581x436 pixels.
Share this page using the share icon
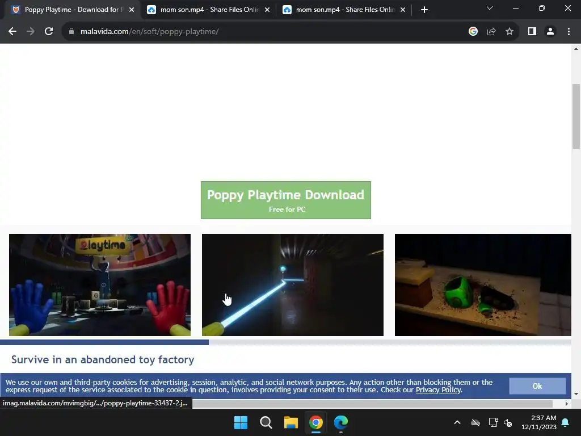pos(491,32)
